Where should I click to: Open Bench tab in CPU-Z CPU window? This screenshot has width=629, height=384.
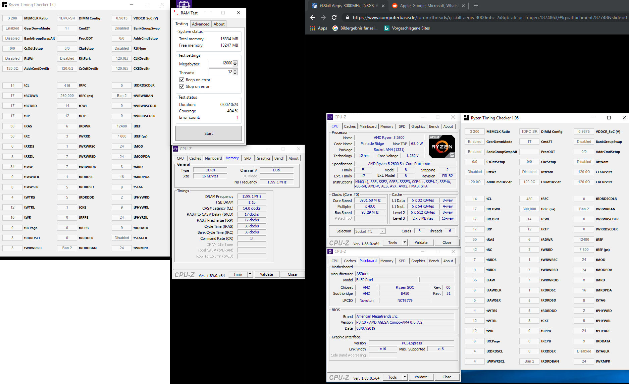coord(434,126)
